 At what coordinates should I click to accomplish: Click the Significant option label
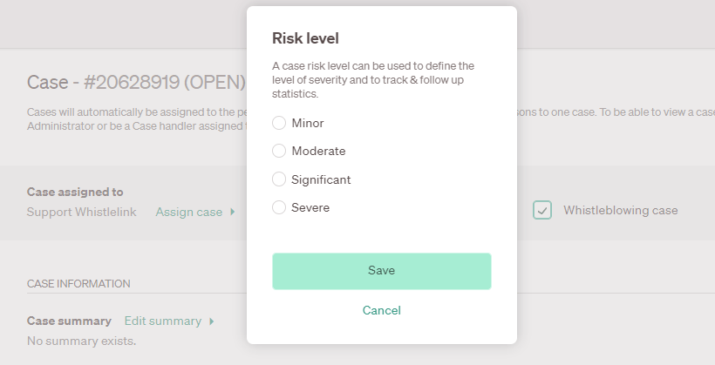[321, 179]
